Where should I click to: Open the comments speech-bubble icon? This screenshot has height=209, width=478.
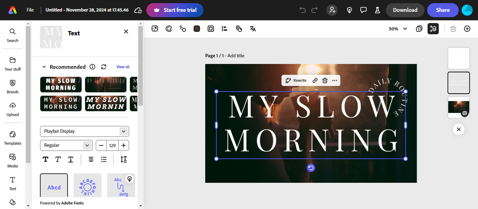[363, 10]
